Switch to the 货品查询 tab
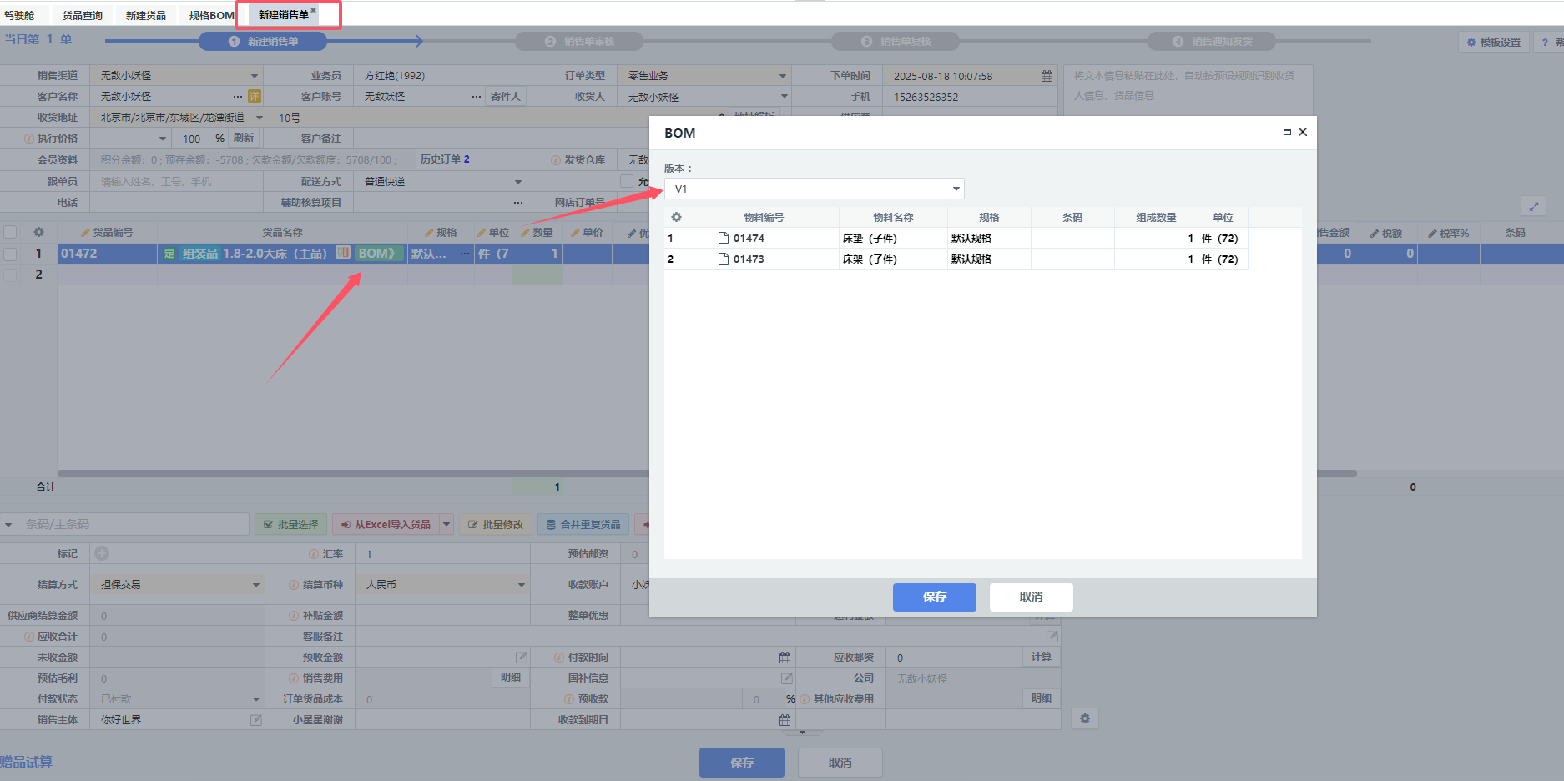This screenshot has width=1564, height=781. (x=82, y=15)
